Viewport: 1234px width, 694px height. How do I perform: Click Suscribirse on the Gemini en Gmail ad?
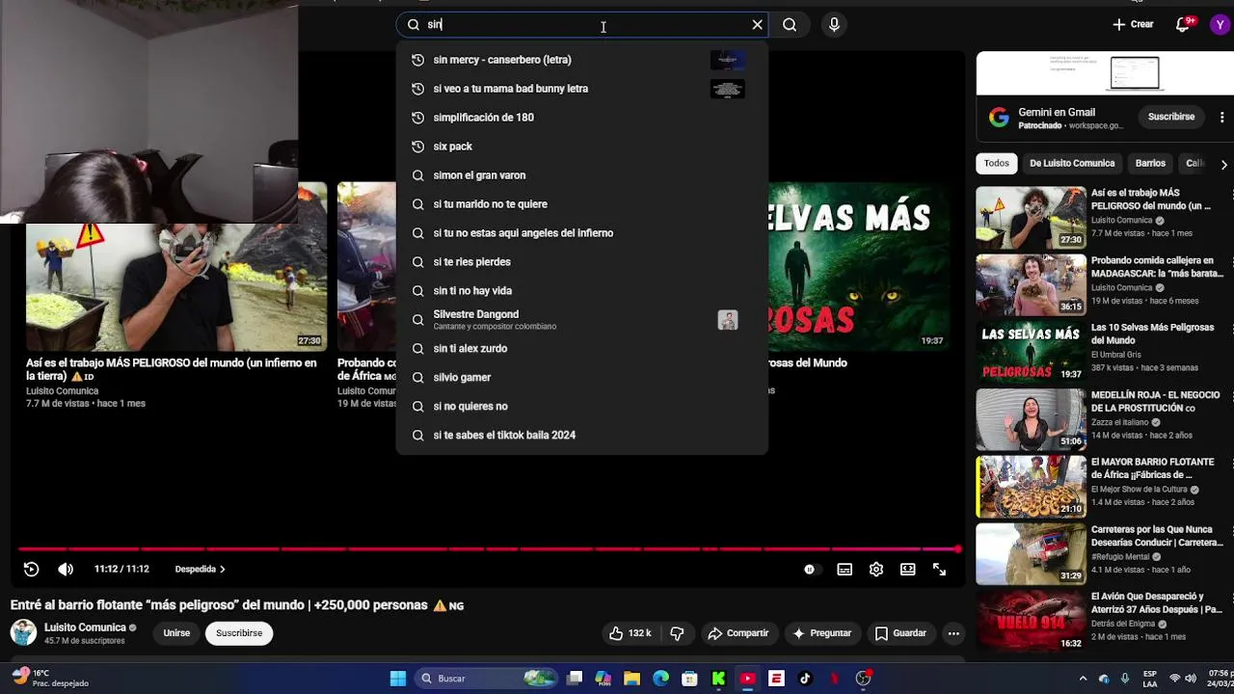[x=1171, y=117]
